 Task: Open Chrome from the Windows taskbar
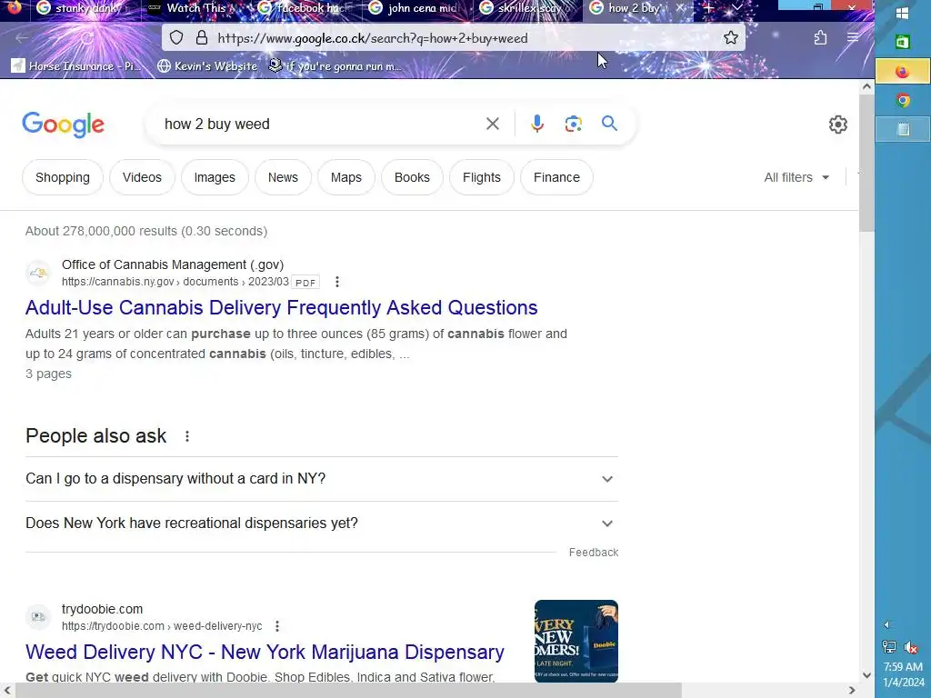[x=903, y=100]
